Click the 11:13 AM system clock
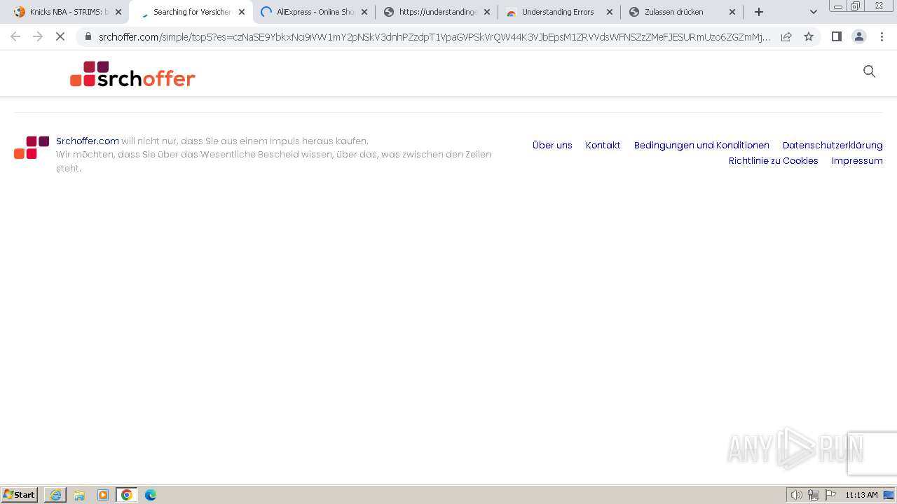Viewport: 897px width, 504px height. coord(861,495)
